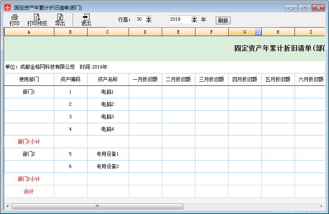Screen dimensions: 329x214
Task: Click the Exit (退出) icon
Action: pyautogui.click(x=86, y=17)
